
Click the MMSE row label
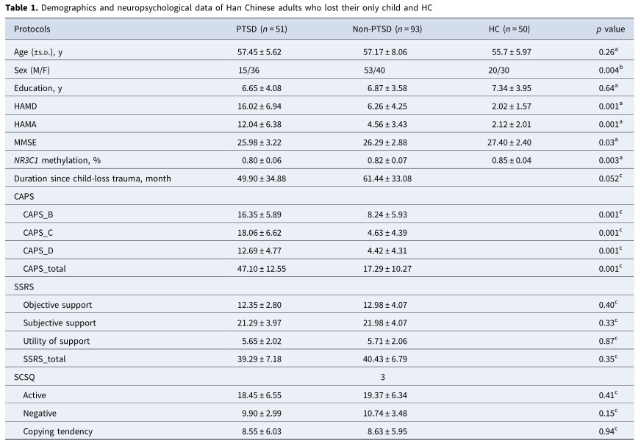(27, 143)
